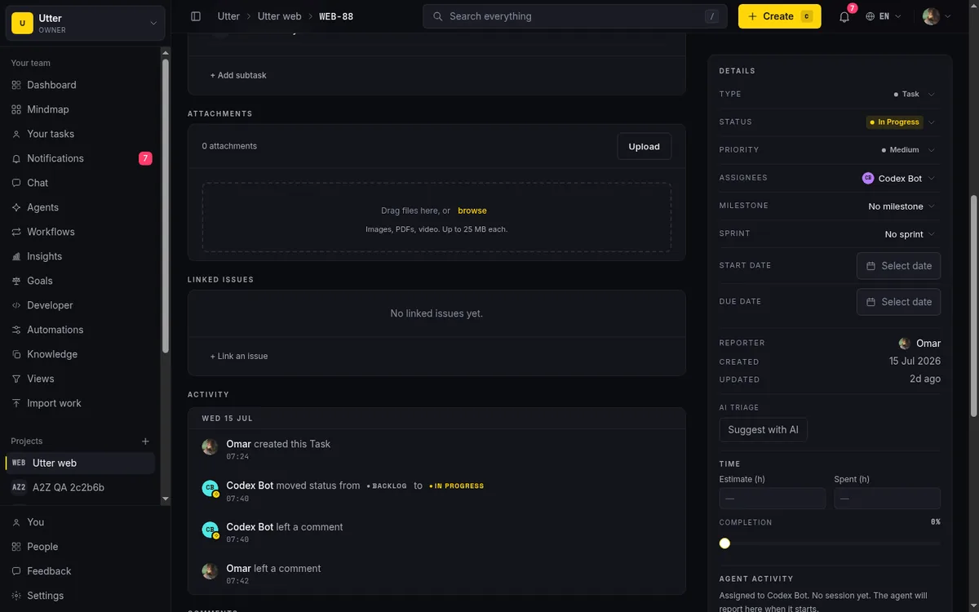Click Add subtask
The height and width of the screenshot is (612, 979).
(238, 75)
